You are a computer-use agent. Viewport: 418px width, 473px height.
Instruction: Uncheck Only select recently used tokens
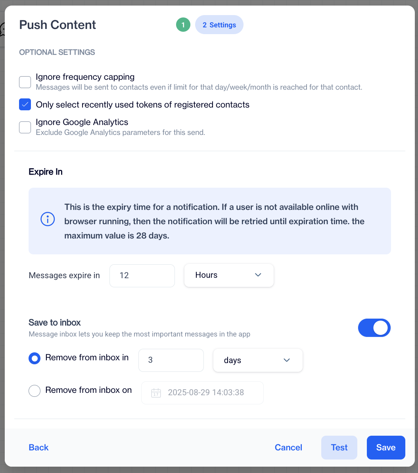point(25,105)
